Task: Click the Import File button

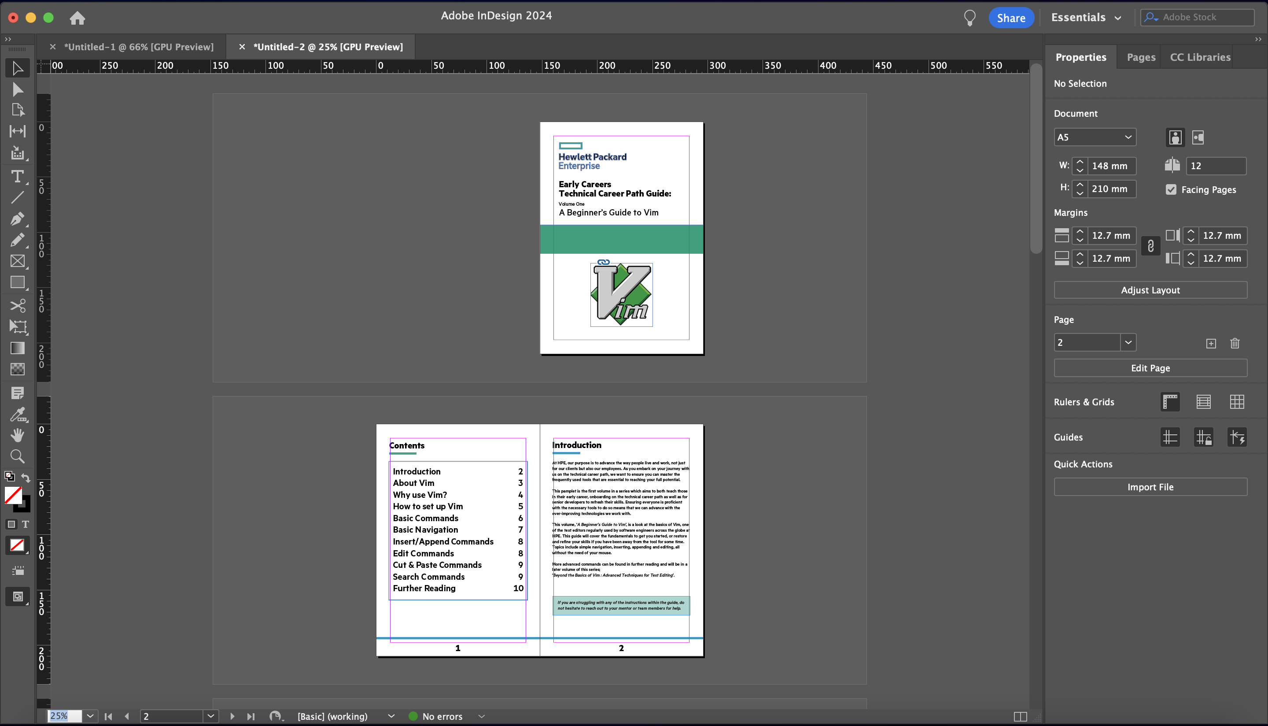Action: pyautogui.click(x=1150, y=487)
